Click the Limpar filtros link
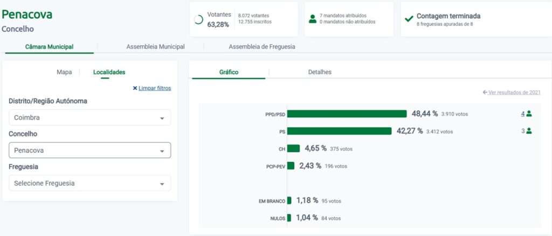This screenshot has width=552, height=236. click(155, 88)
